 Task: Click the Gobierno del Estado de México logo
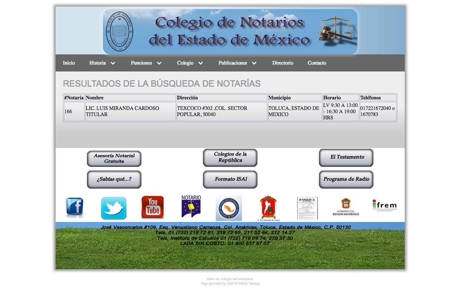point(346,207)
